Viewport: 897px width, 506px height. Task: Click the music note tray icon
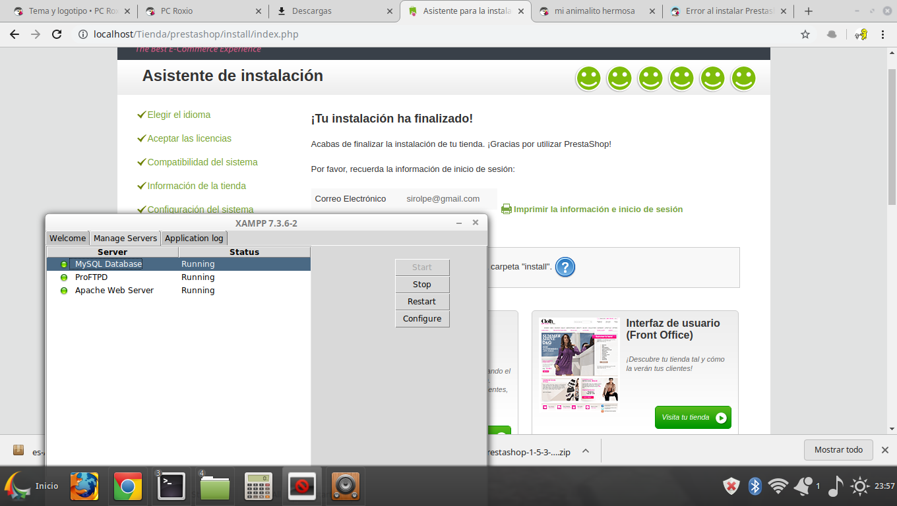[x=835, y=486]
